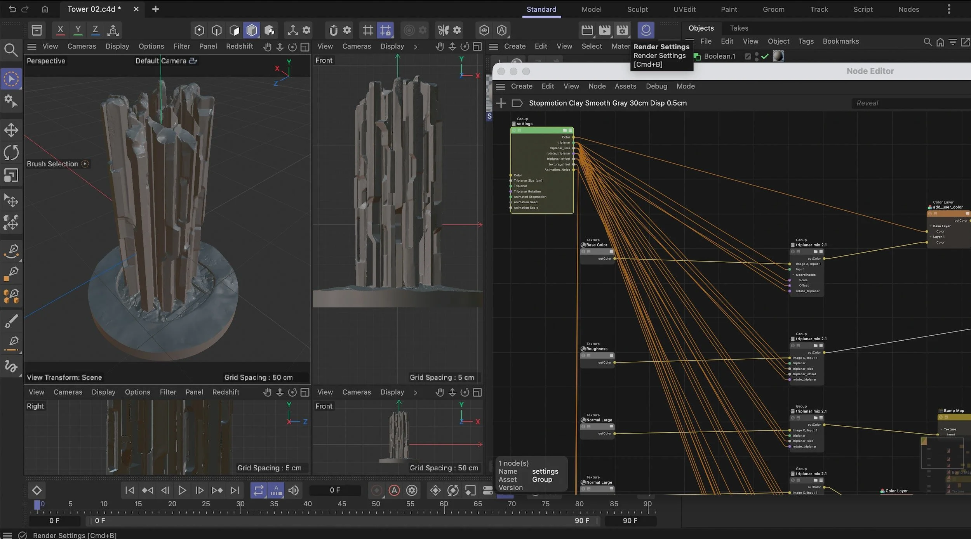Open Node Editor hamburger menu
Viewport: 971px width, 539px height.
click(x=501, y=87)
